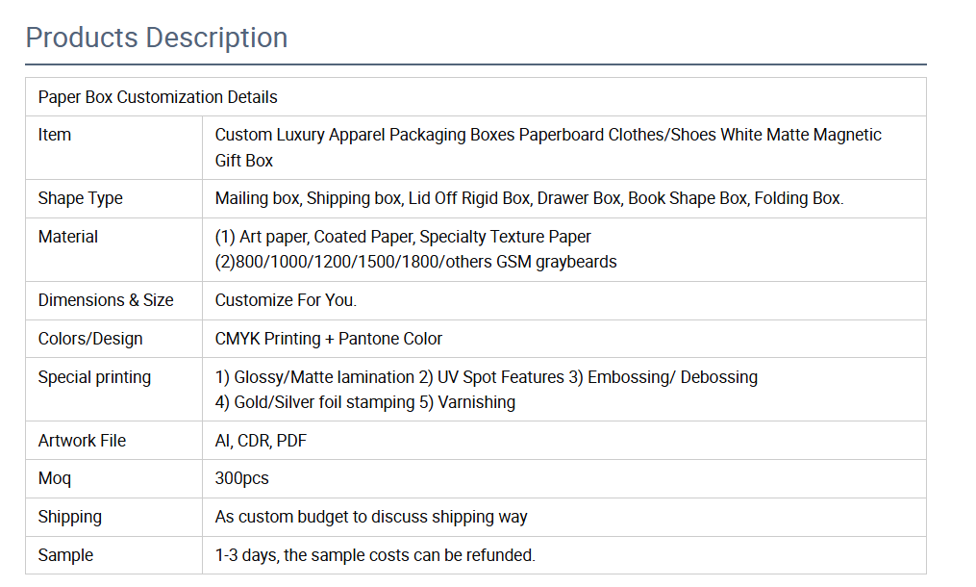Click the Item label cell

pos(55,135)
